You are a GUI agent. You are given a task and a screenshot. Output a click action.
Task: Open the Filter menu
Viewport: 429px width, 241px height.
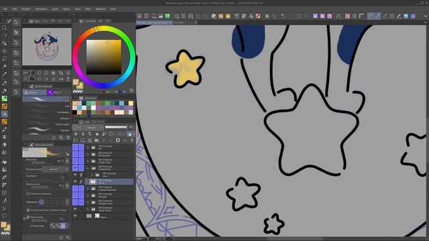click(x=88, y=9)
